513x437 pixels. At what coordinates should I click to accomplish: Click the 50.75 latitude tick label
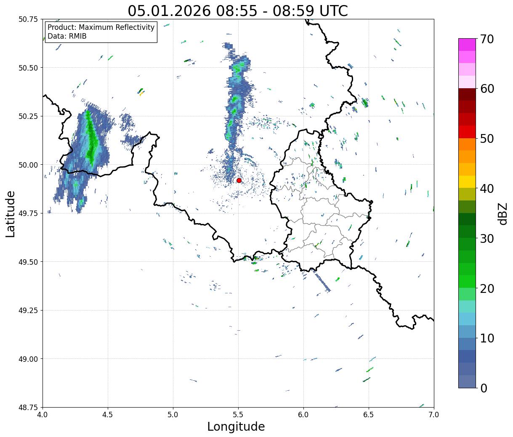pyautogui.click(x=28, y=19)
